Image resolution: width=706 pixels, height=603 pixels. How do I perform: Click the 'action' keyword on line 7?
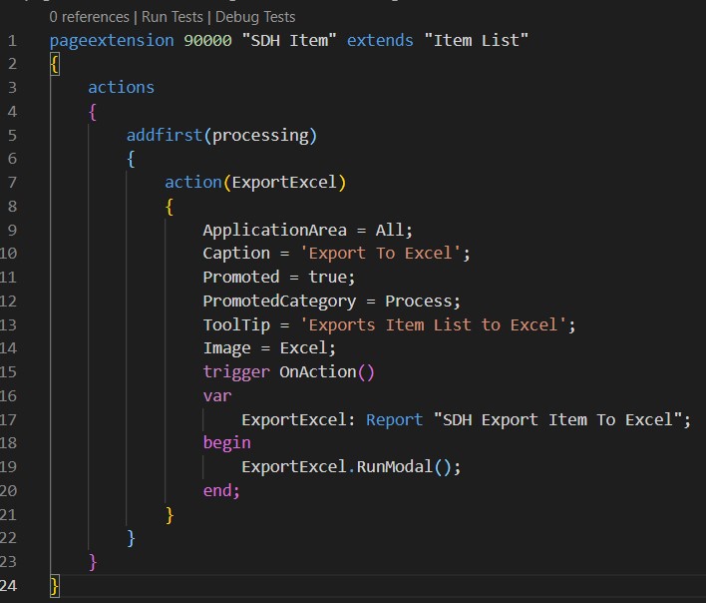(193, 182)
